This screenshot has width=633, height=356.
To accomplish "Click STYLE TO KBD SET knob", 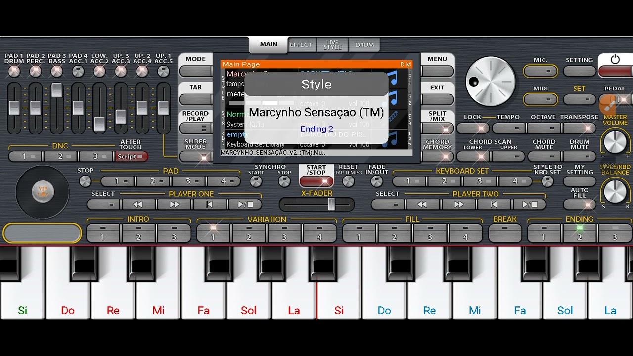I will coord(547,181).
